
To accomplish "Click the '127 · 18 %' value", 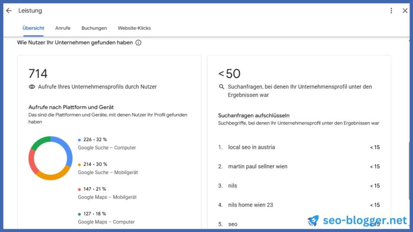I will click(x=94, y=214).
